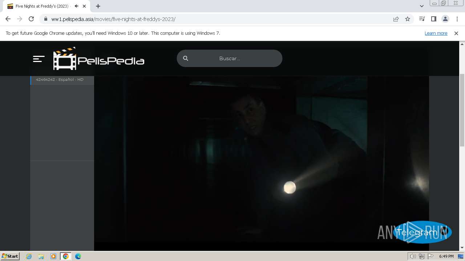Screen dimensions: 465x261
Task: Open the PelisPedia hamburger menu
Action: click(39, 59)
